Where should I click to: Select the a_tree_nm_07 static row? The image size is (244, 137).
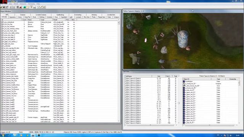pos(210,90)
